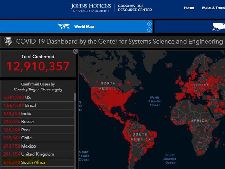Open Maps & Trends menu

click(213, 8)
